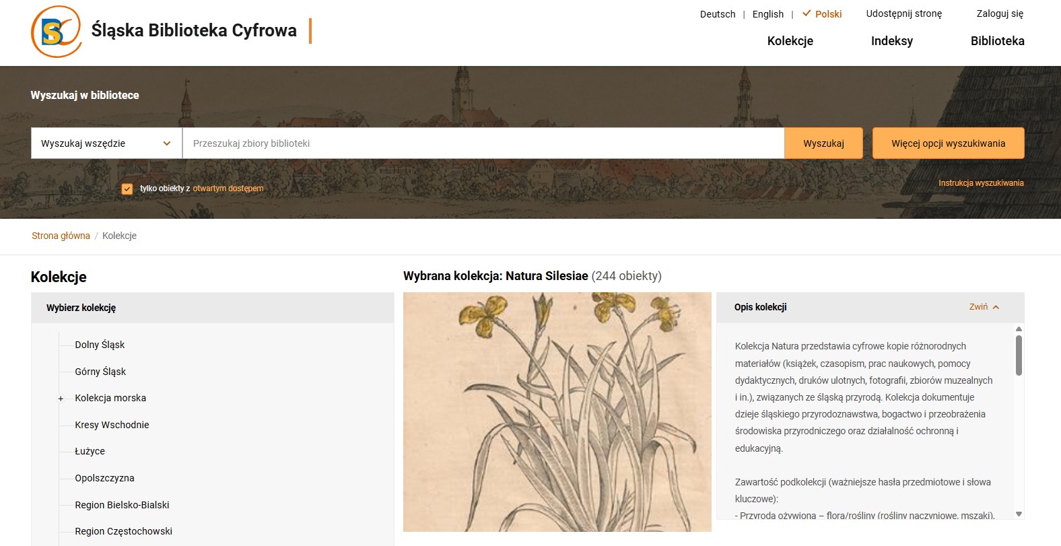The width and height of the screenshot is (1061, 546).
Task: Select the Region Częstochowski collection
Action: click(124, 531)
